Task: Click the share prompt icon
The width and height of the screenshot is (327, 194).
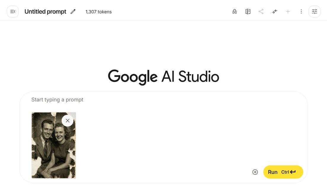Action: click(x=261, y=12)
